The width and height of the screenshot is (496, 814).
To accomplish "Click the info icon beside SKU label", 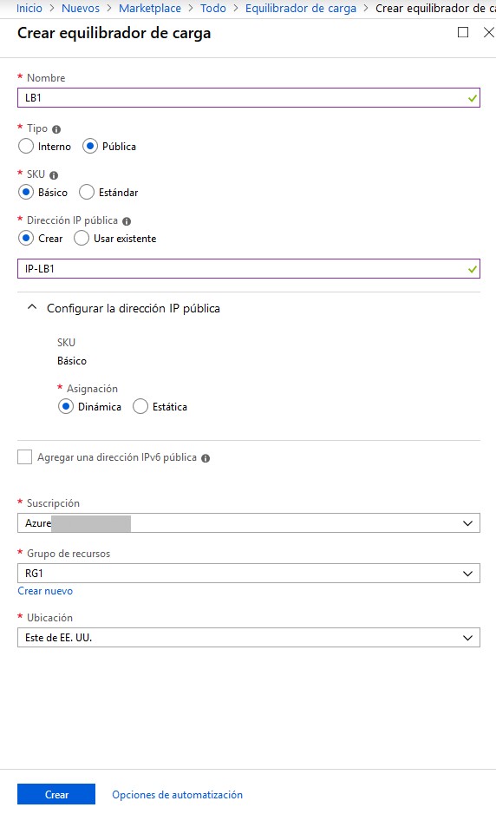I will click(54, 175).
